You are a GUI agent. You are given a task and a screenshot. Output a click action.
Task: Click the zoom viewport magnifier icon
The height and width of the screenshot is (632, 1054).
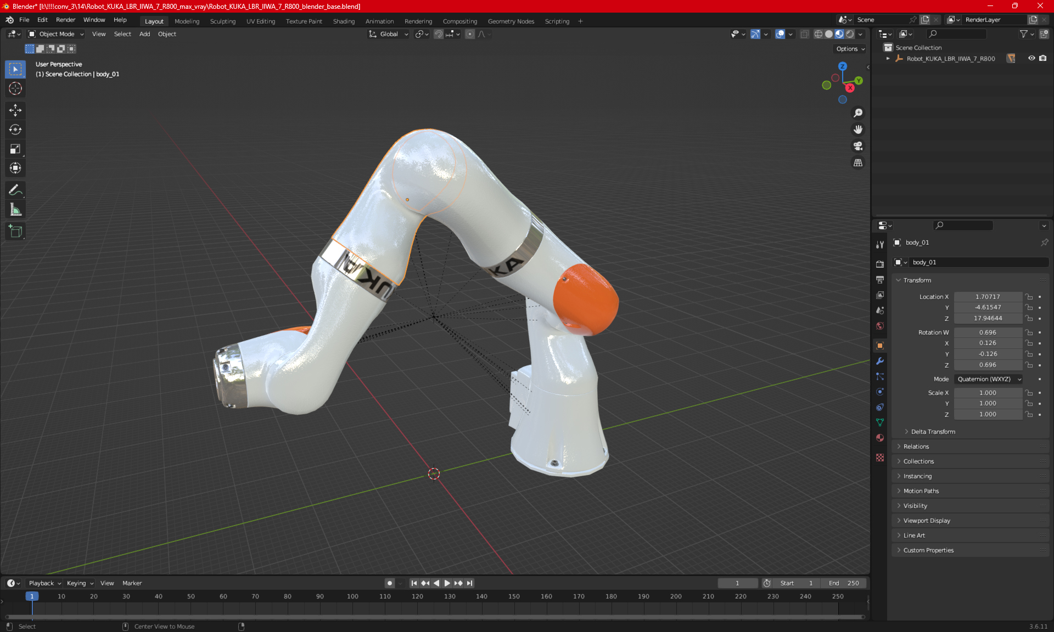[x=858, y=113]
